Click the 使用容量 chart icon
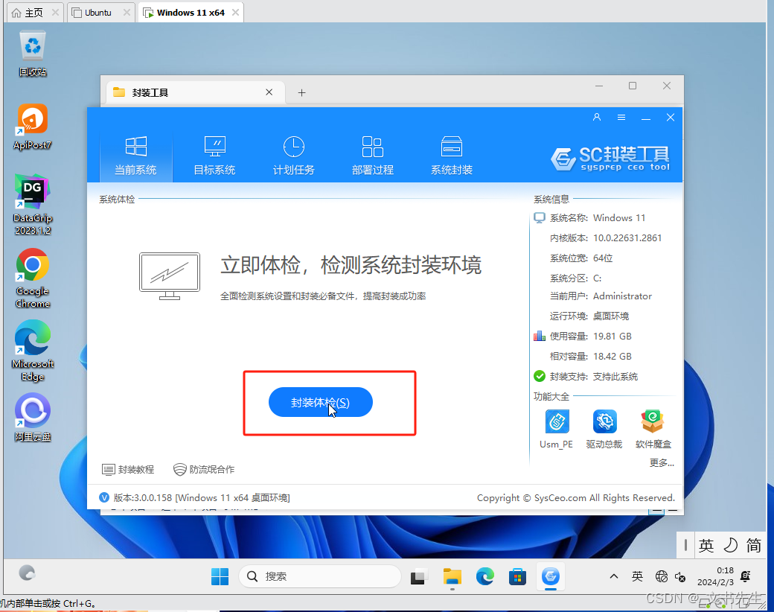The width and height of the screenshot is (774, 612). click(x=540, y=337)
